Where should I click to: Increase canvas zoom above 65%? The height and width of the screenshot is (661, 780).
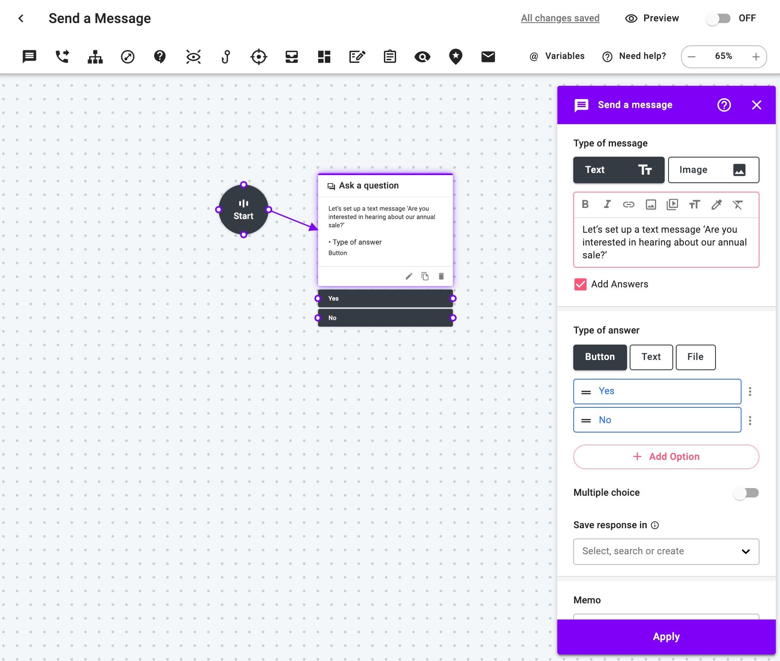pos(755,56)
